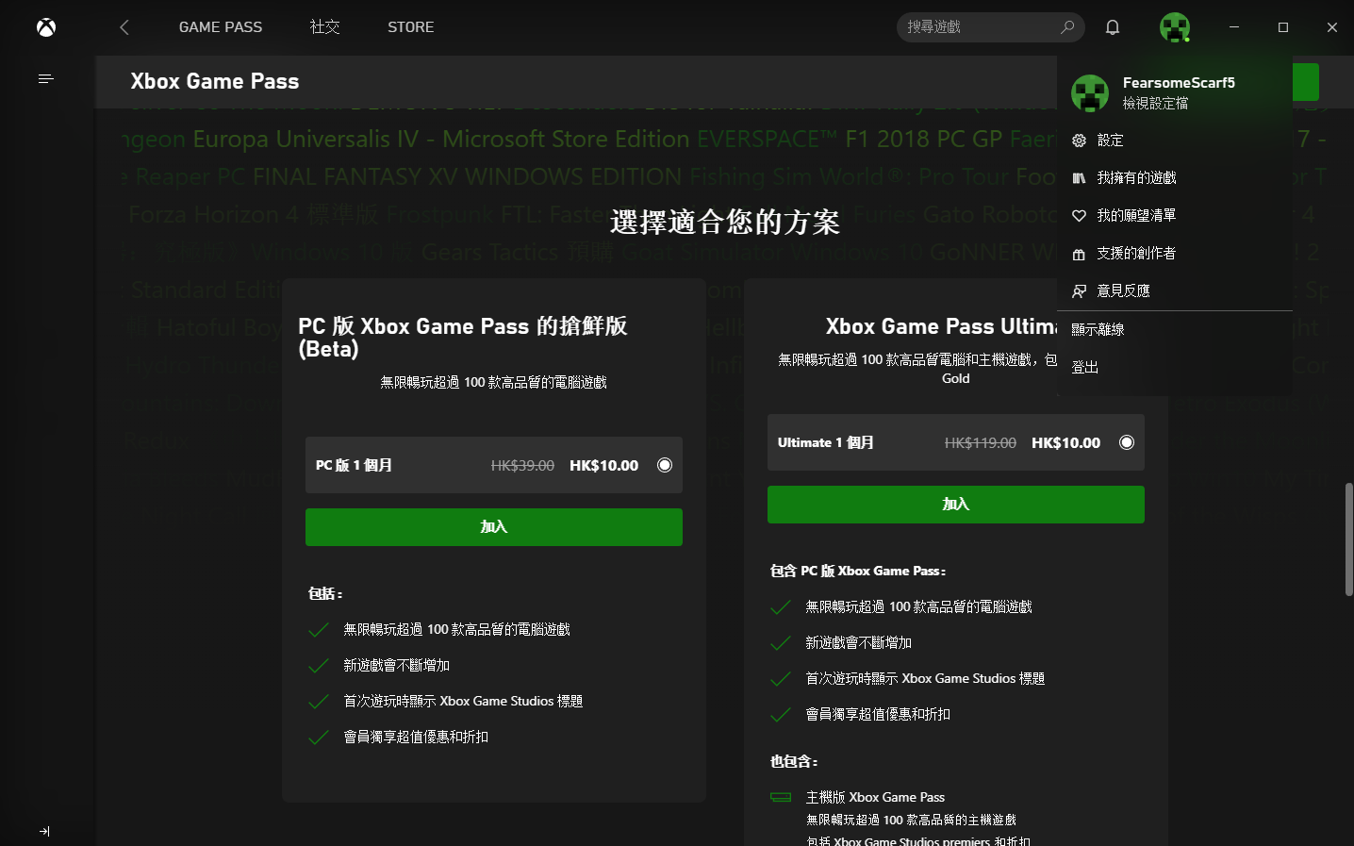Open the GAME PASS tab
Image resolution: width=1354 pixels, height=846 pixels.
(x=221, y=27)
